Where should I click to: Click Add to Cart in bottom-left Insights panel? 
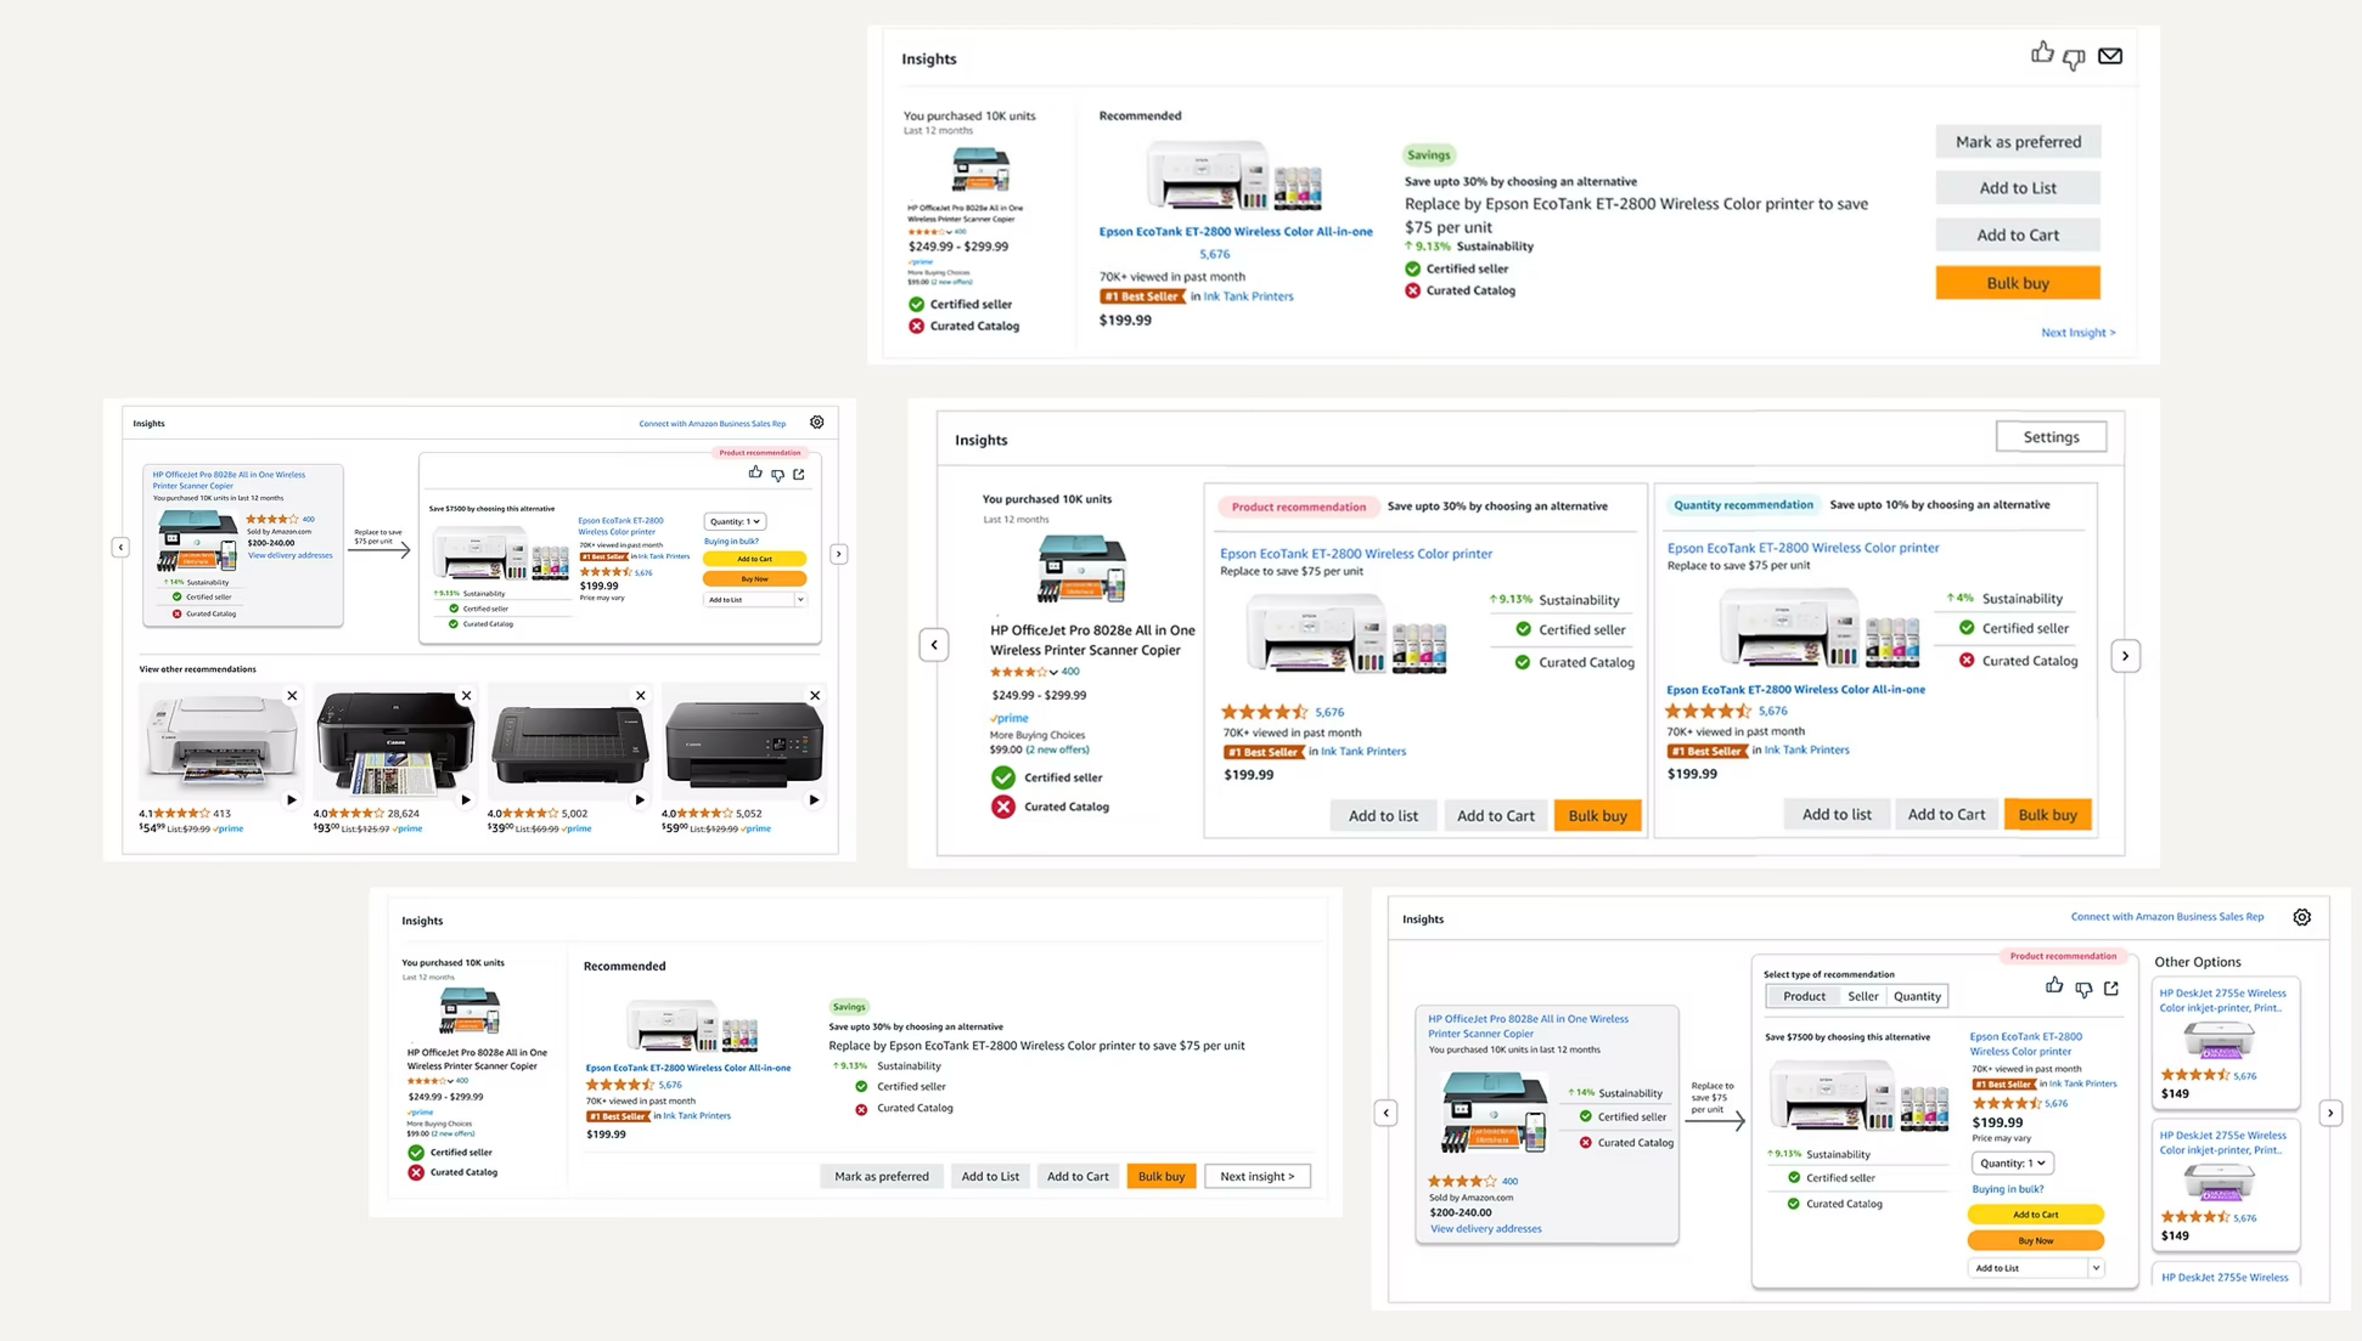1078,1176
